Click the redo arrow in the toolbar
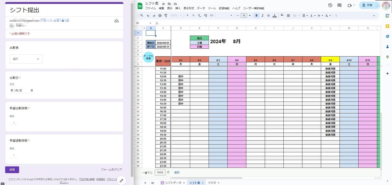The width and height of the screenshot is (392, 185). tap(154, 15)
